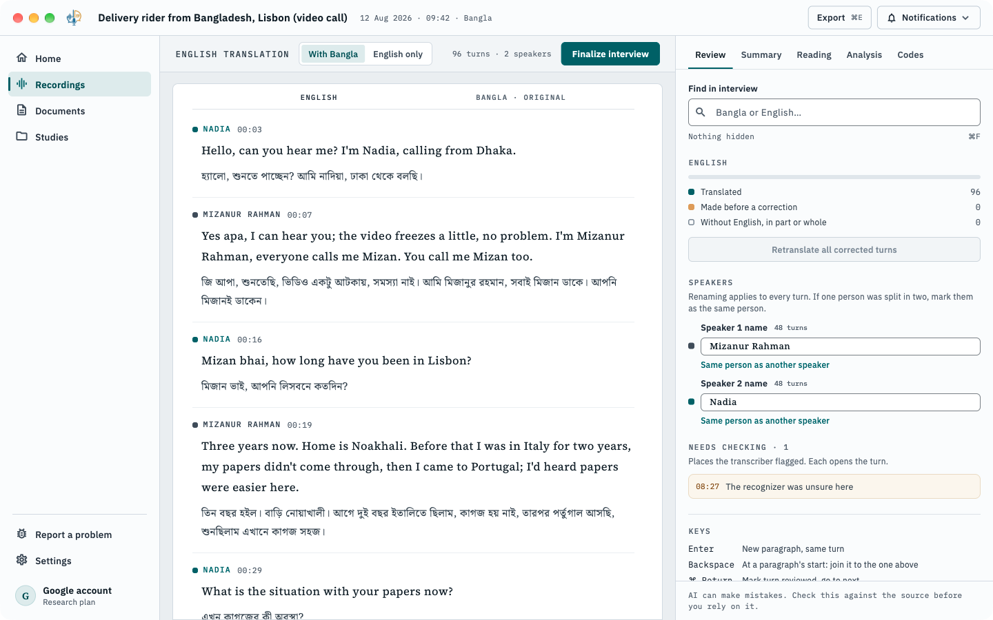Open the Summary tab
993x620 pixels.
pyautogui.click(x=761, y=55)
